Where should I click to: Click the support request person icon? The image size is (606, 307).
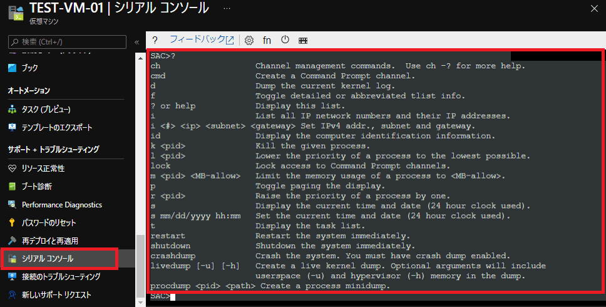coord(13,294)
